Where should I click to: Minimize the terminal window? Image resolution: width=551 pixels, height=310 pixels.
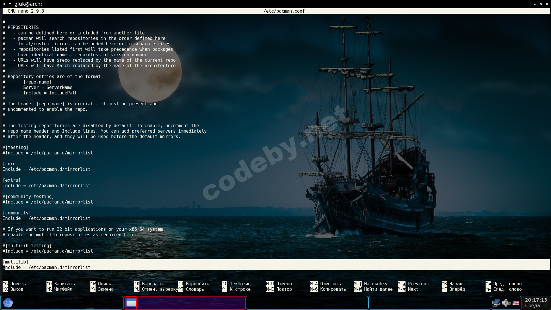[535, 4]
